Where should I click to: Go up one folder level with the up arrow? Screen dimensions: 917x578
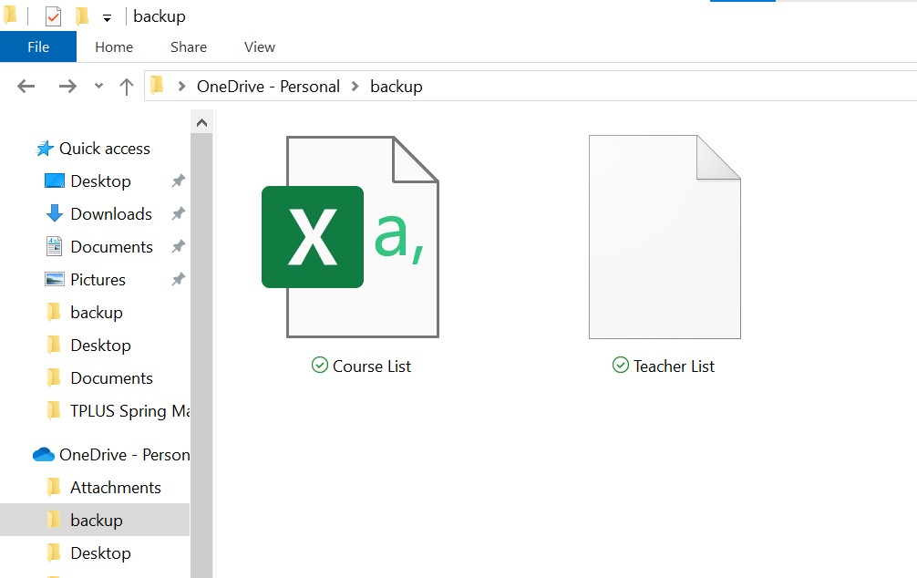pos(126,86)
